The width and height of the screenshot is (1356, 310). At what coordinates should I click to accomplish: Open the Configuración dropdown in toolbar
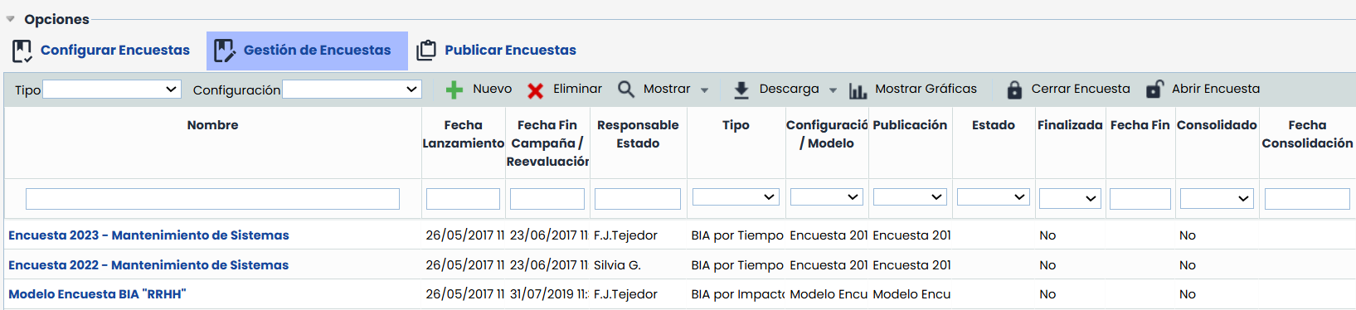pos(352,90)
